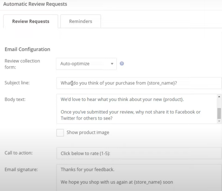The height and width of the screenshot is (191, 222).
Task: Switch to the Reminders tab
Action: point(81,21)
